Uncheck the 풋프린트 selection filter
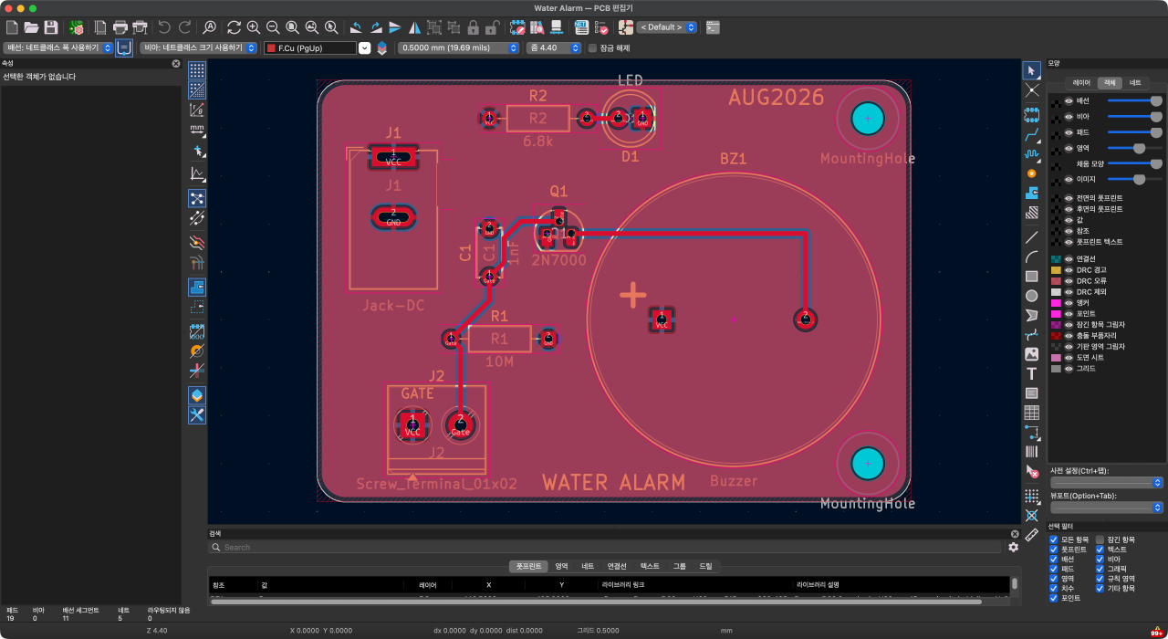This screenshot has width=1168, height=639. pyautogui.click(x=1054, y=550)
